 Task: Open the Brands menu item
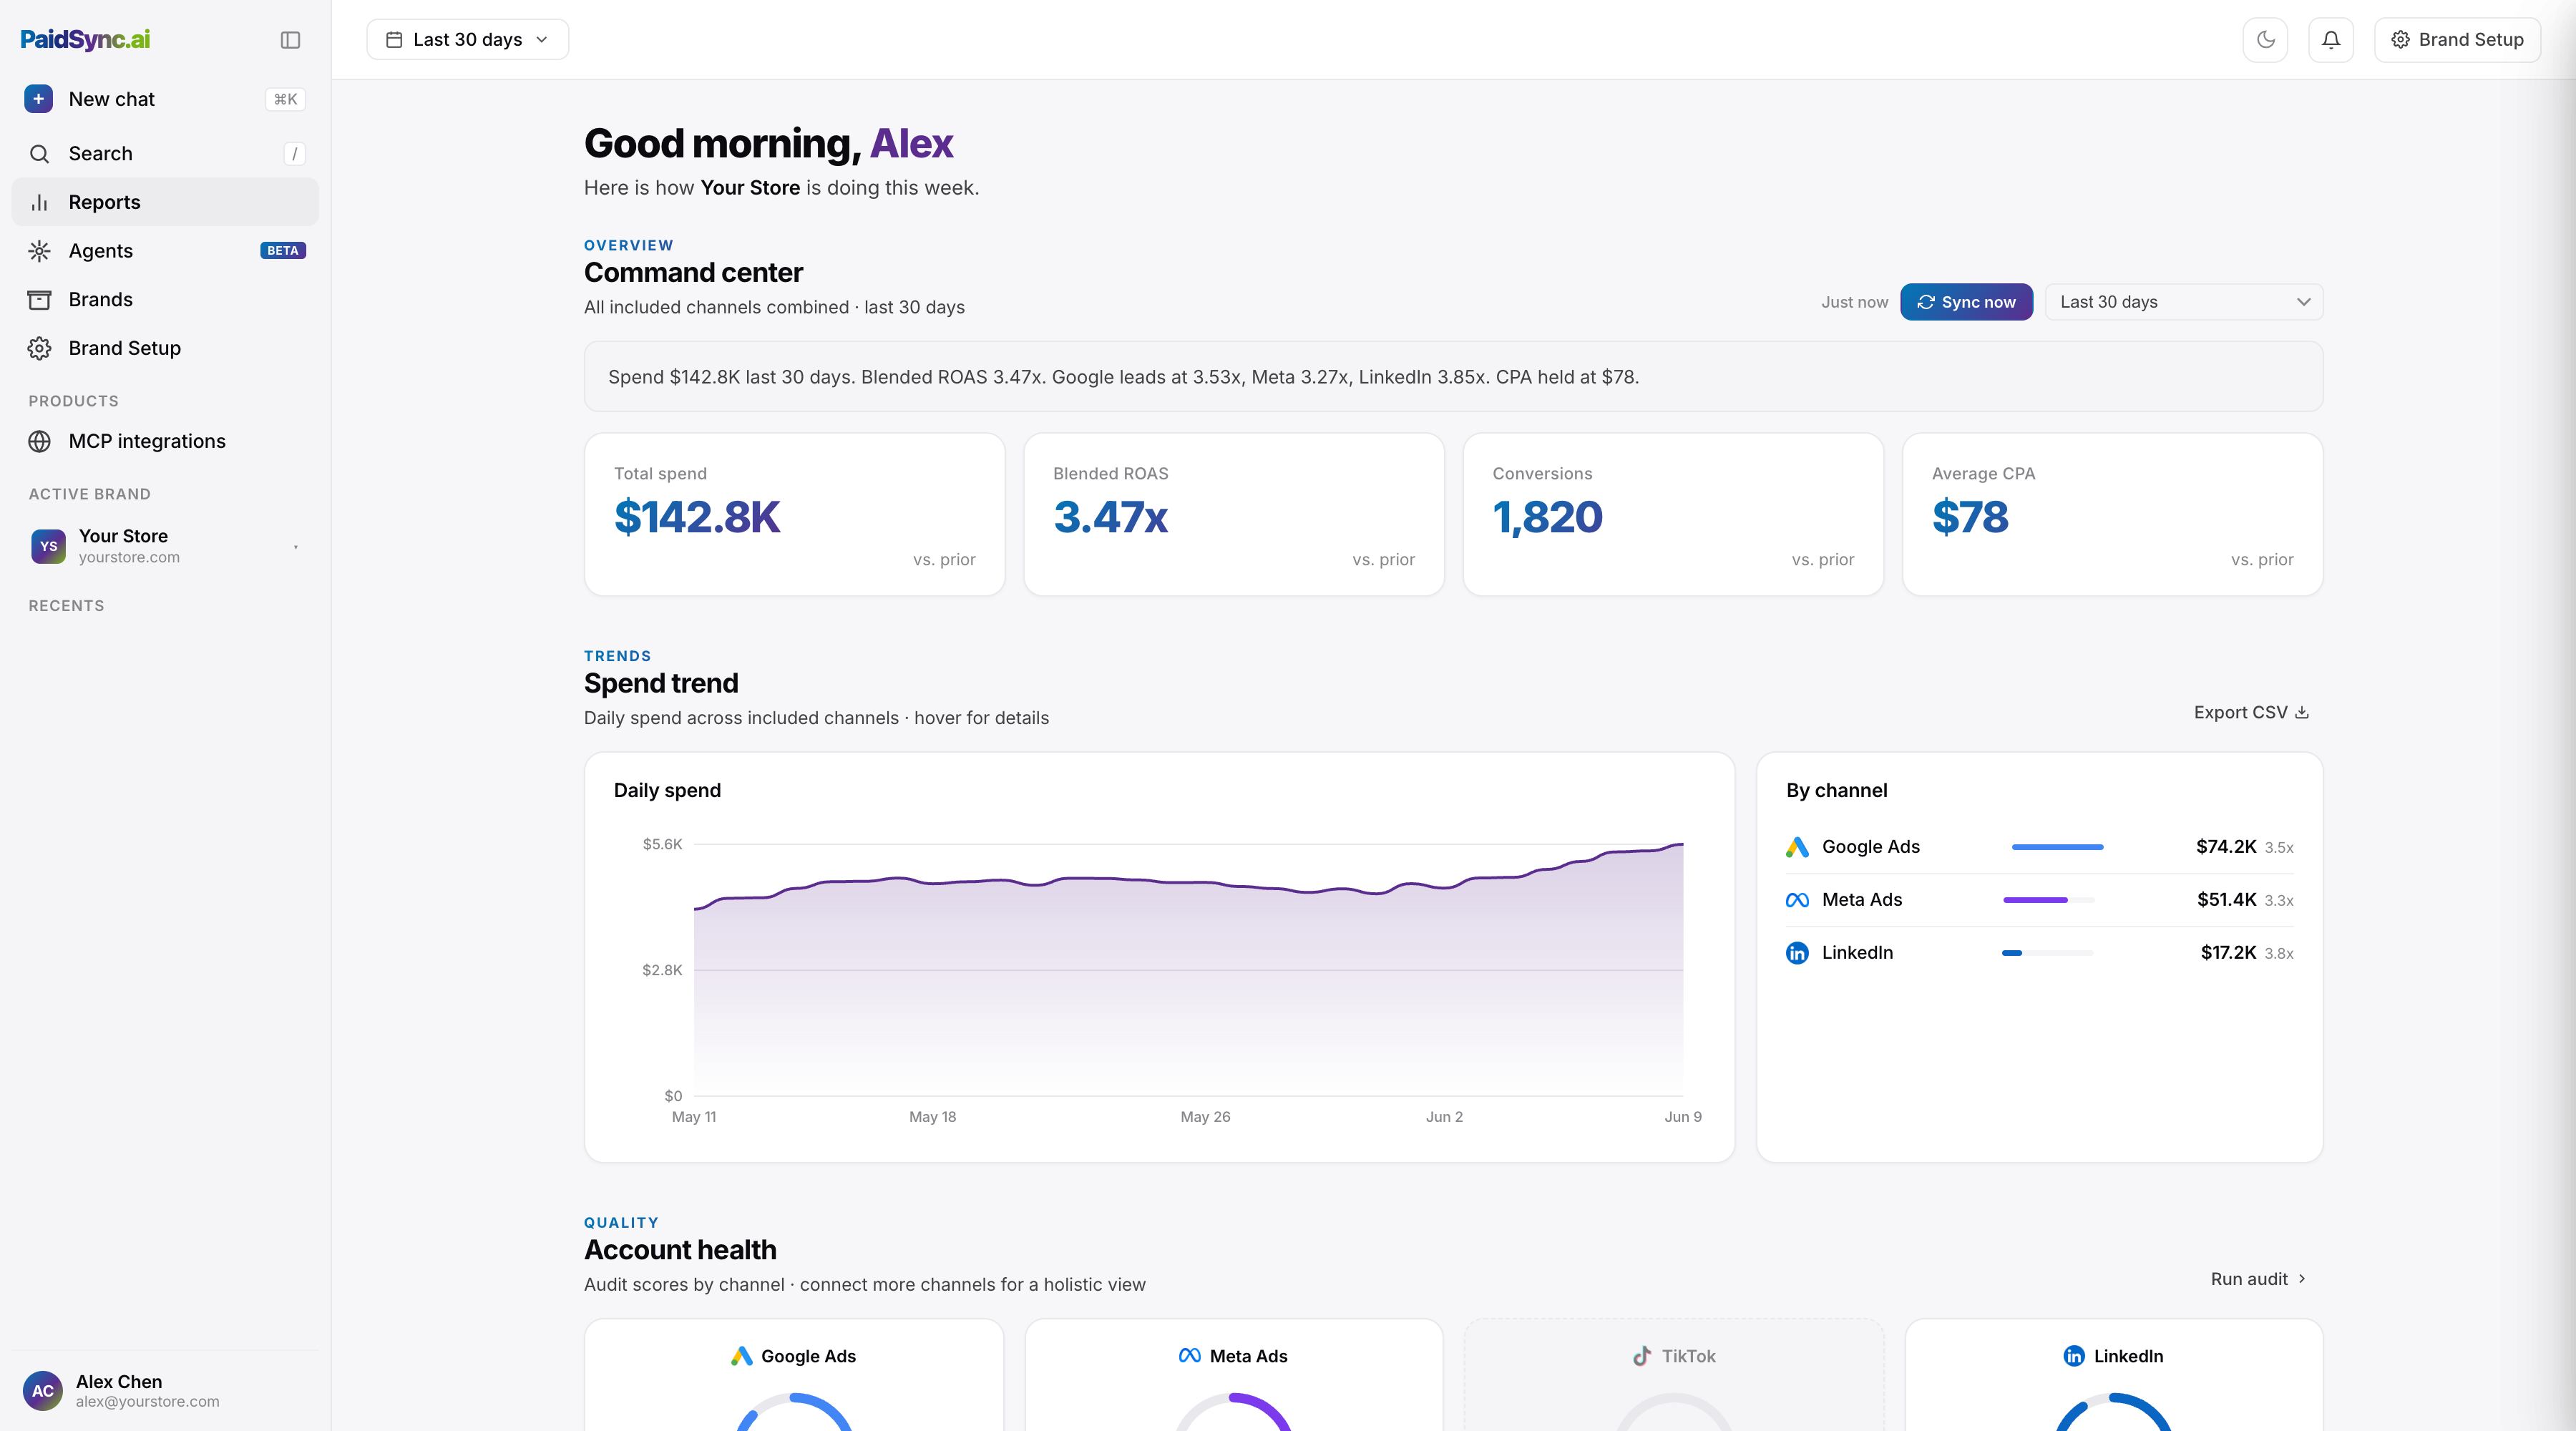pyautogui.click(x=165, y=300)
